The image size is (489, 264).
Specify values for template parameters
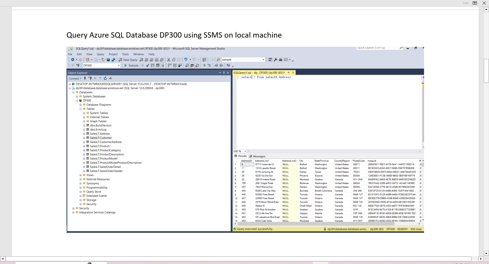tap(228, 65)
